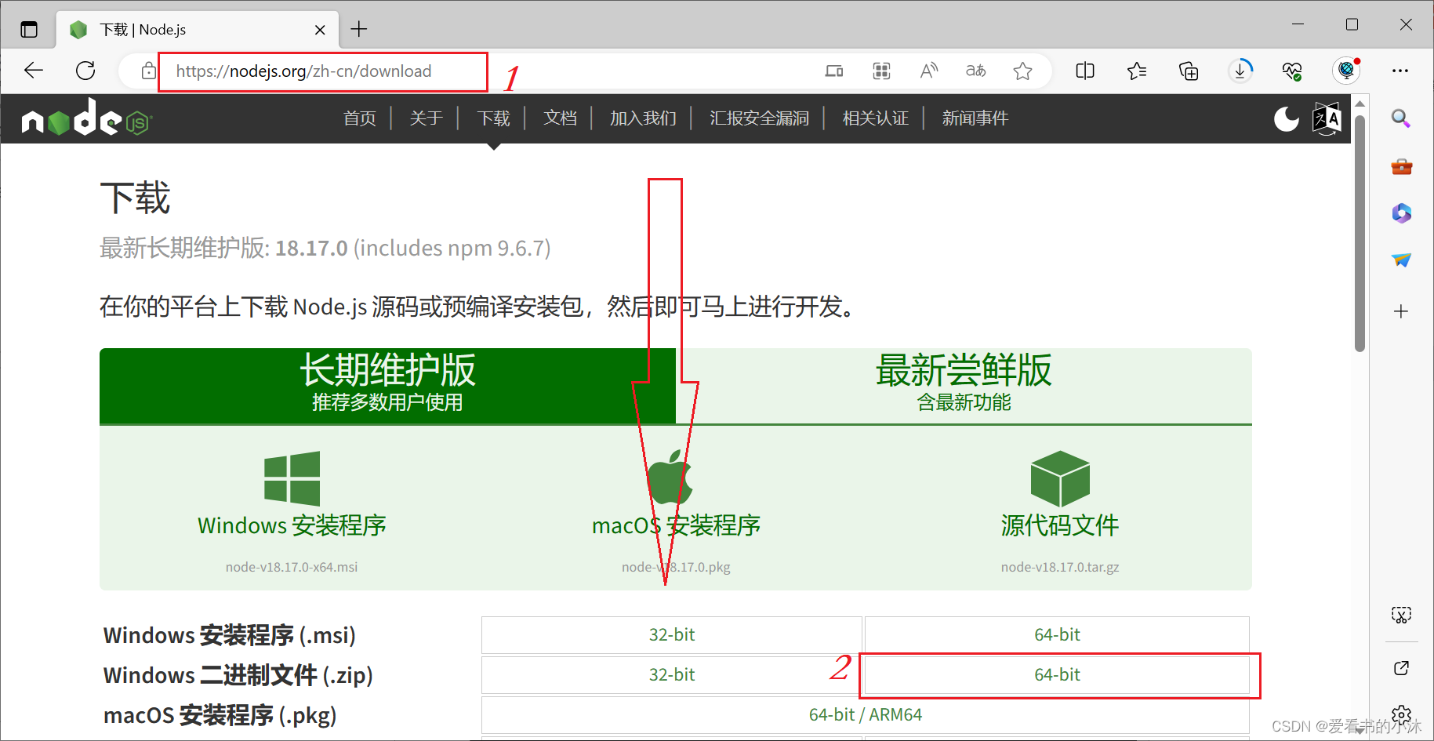This screenshot has height=741, width=1434.
Task: Open the 汇报安全漏洞 nav item
Action: [760, 118]
